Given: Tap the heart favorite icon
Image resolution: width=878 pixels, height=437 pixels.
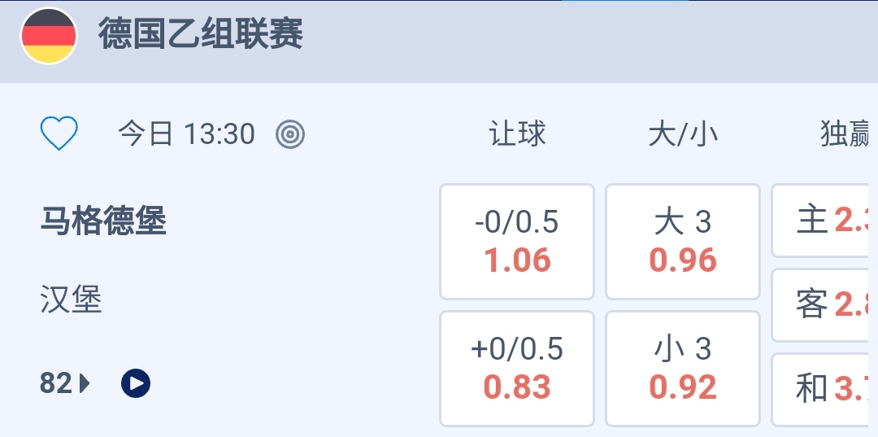Looking at the screenshot, I should (59, 133).
